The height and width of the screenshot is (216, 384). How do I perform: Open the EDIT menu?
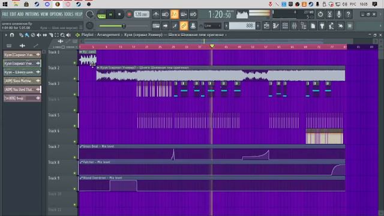pos(13,14)
